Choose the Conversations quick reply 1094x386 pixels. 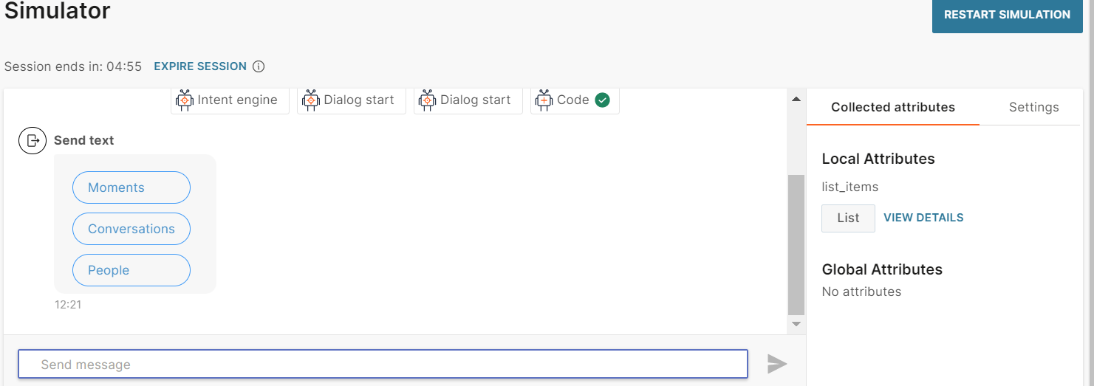point(131,229)
